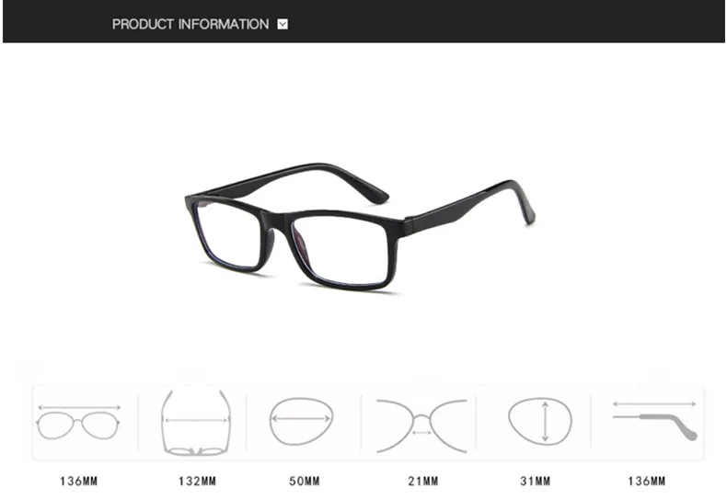This screenshot has width=727, height=499.
Task: Click the 21MM bridge width label
Action: pyautogui.click(x=422, y=481)
